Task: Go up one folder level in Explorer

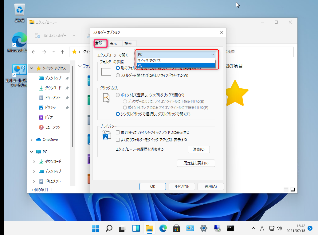Action: (62, 52)
